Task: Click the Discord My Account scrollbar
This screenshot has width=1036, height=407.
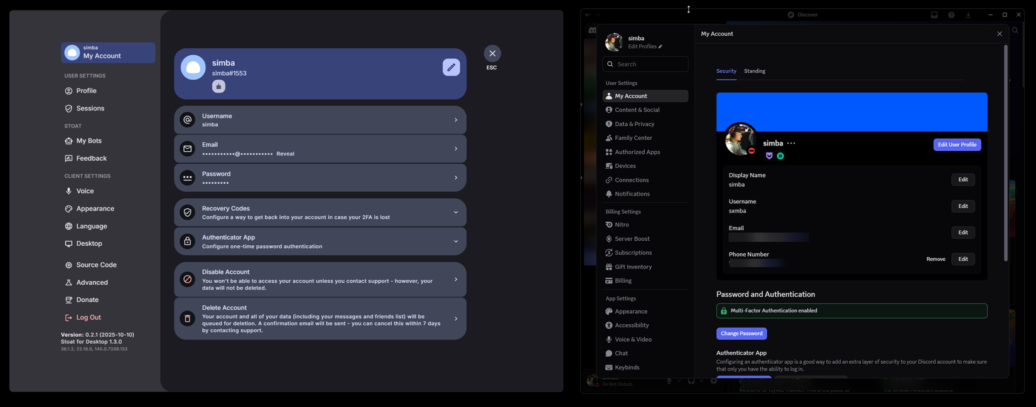Action: pos(1005,153)
